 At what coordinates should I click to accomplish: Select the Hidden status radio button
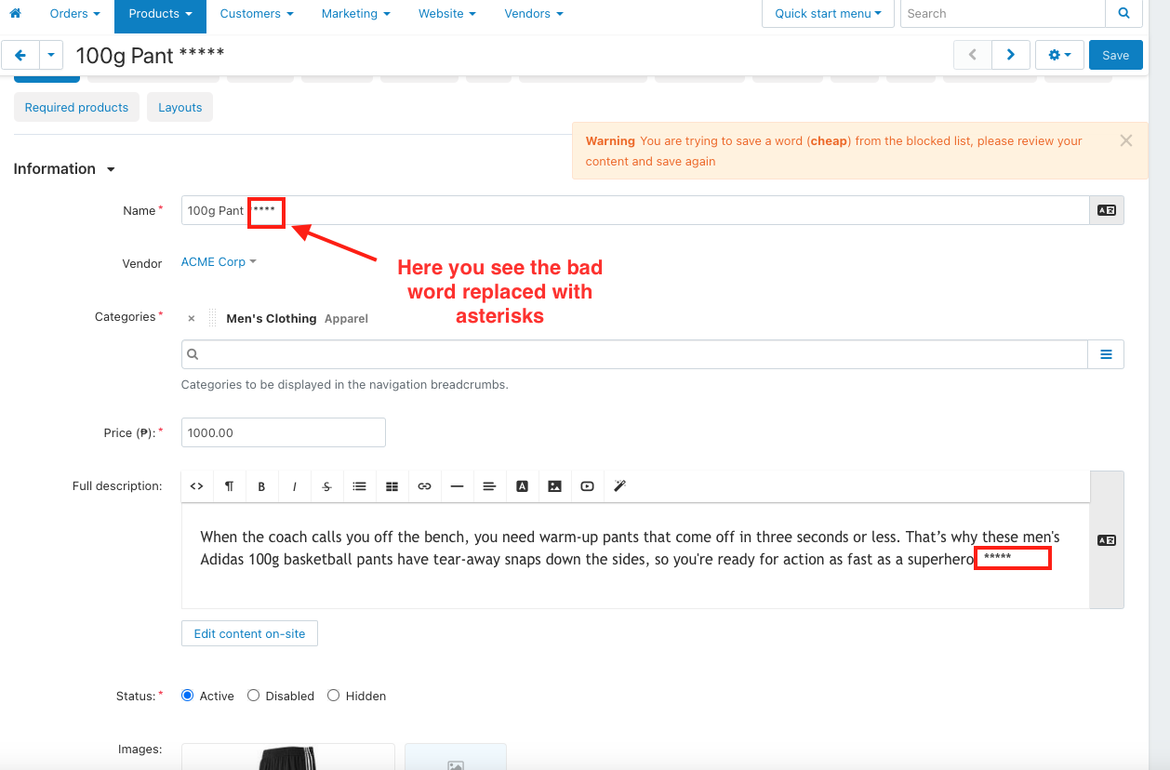[334, 696]
